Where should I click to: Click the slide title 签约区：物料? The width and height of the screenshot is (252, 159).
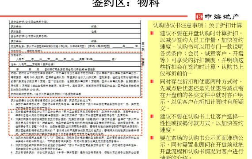(x=126, y=3)
